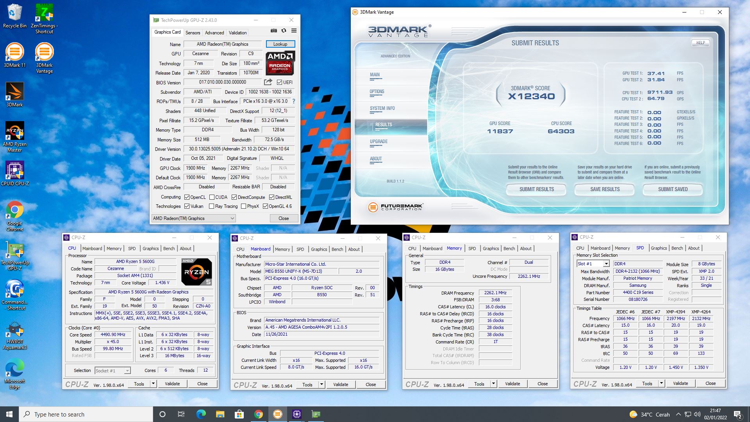Expand Tools dropdown arrow in SPD window
The width and height of the screenshot is (750, 422).
[661, 383]
